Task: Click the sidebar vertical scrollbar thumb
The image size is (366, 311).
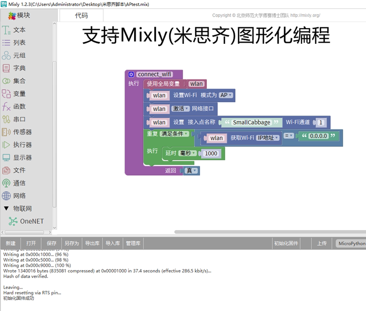Action: coord(54,134)
